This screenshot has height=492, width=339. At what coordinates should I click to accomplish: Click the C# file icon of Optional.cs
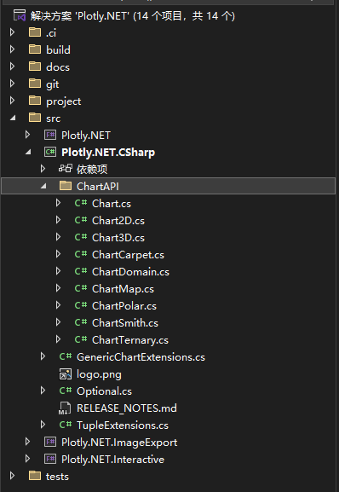click(x=66, y=391)
